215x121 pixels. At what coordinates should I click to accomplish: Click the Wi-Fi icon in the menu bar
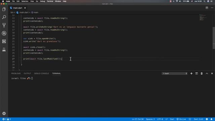pyautogui.click(x=177, y=1)
